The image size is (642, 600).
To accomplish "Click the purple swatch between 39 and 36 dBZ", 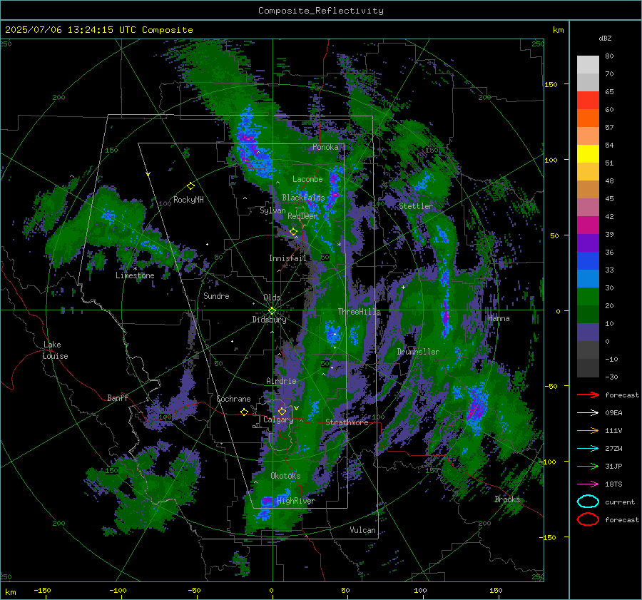I will [588, 243].
